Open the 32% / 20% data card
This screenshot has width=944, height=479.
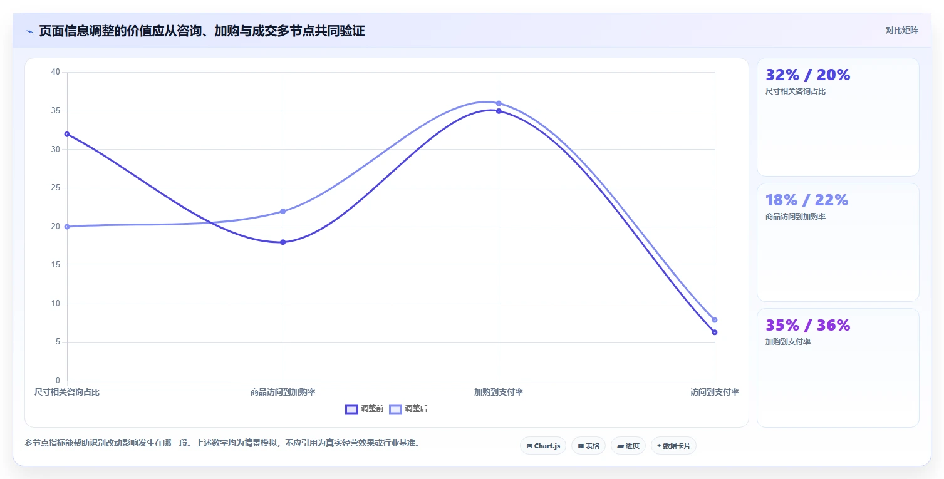pos(838,117)
